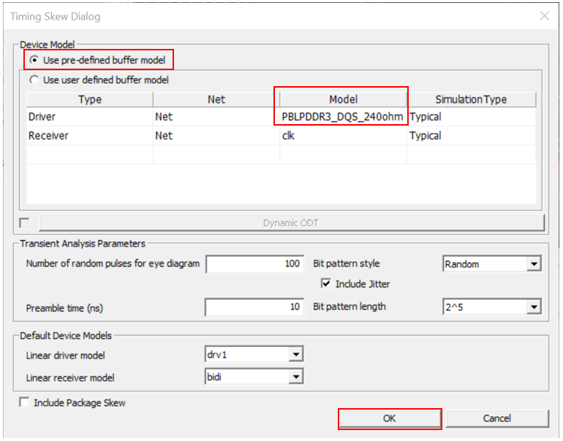Open the Bit pattern style dropdown
The width and height of the screenshot is (563, 441).
pos(534,264)
